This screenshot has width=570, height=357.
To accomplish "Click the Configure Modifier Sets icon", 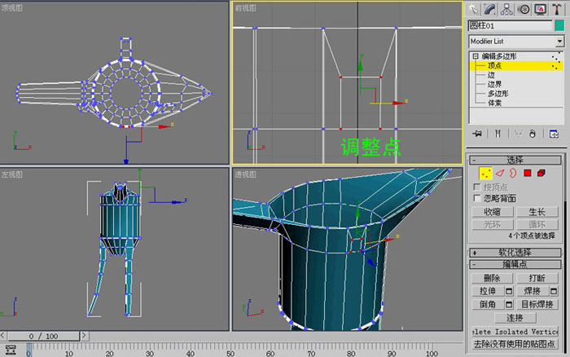I will [554, 134].
